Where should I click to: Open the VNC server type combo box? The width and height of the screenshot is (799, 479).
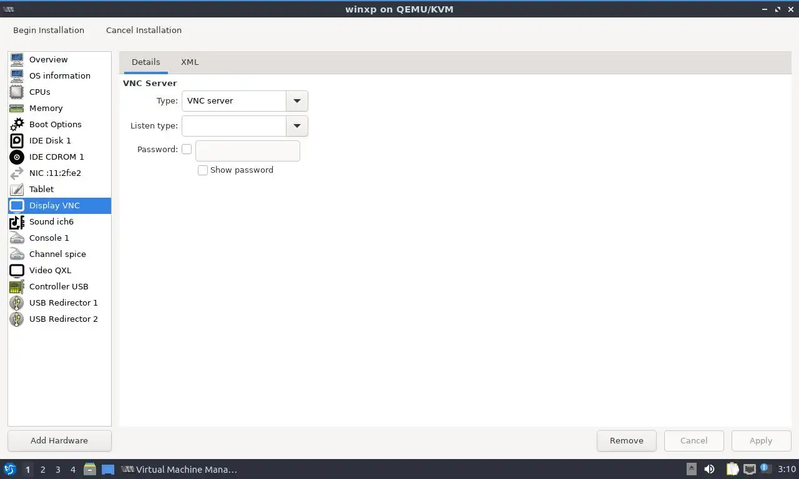point(245,101)
